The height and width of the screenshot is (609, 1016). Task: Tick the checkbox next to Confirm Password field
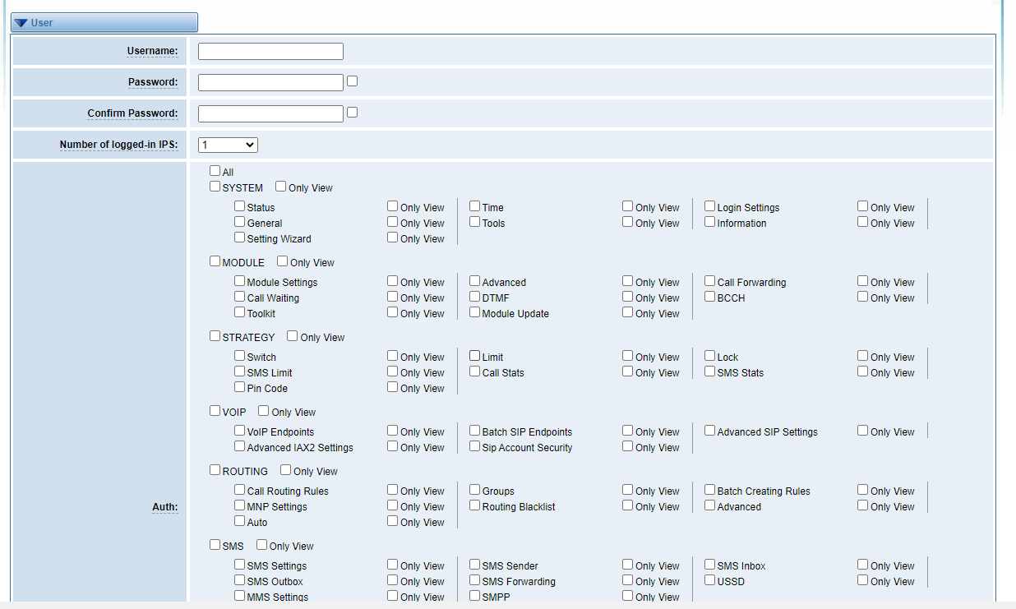[352, 113]
